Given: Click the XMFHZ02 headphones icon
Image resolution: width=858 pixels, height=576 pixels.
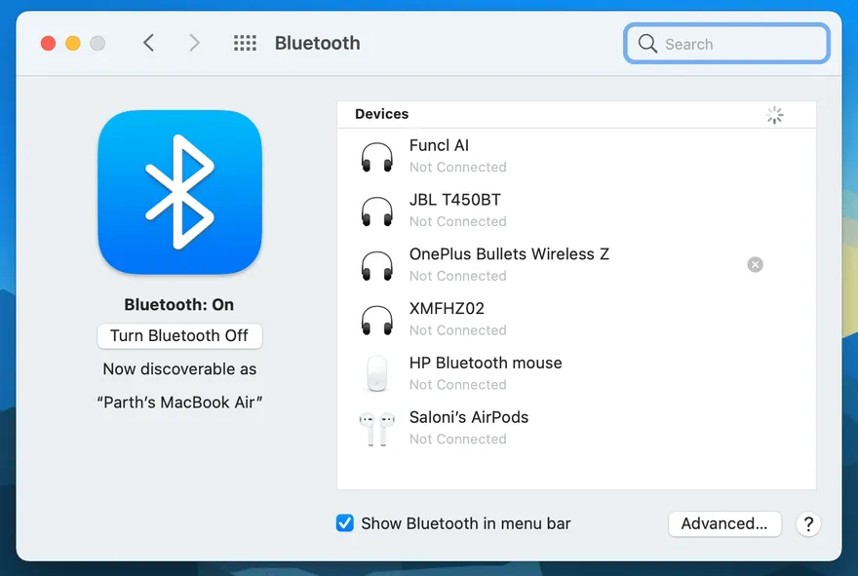Looking at the screenshot, I should tap(376, 319).
